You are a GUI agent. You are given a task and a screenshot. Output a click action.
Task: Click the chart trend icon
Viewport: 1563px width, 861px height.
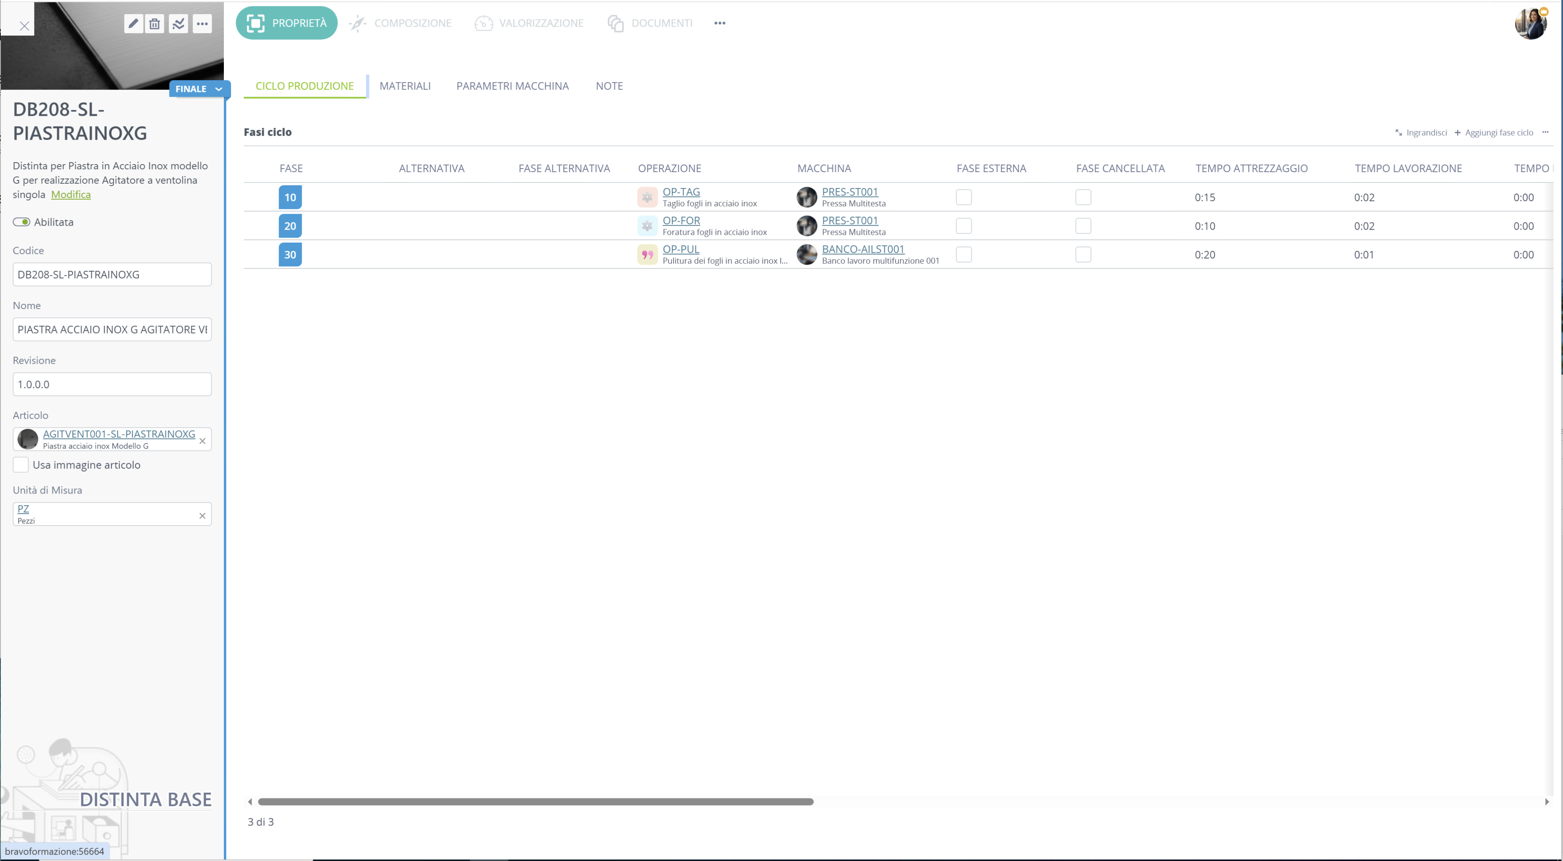(x=178, y=24)
